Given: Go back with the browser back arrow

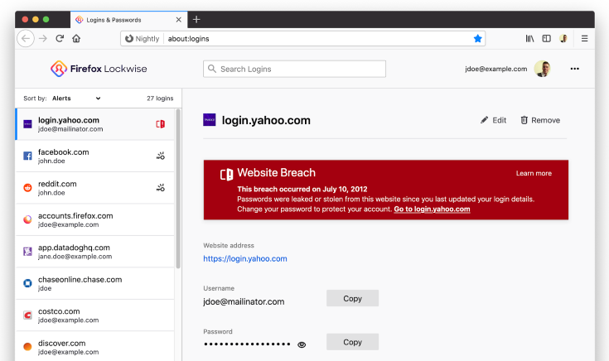Looking at the screenshot, I should (26, 38).
